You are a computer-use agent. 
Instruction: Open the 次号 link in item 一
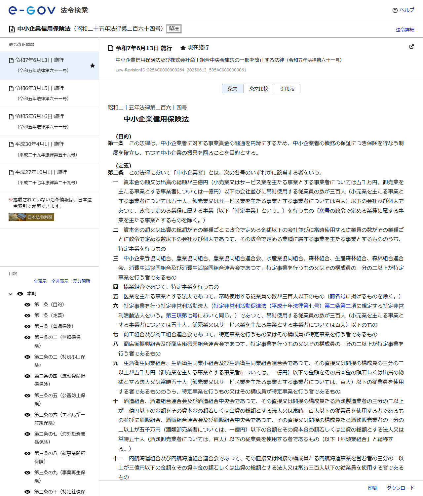coord(325,211)
